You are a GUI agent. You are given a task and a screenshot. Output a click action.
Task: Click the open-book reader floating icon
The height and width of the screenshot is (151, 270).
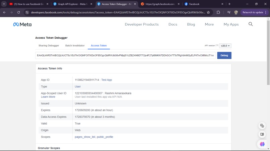pyautogui.click(x=262, y=134)
